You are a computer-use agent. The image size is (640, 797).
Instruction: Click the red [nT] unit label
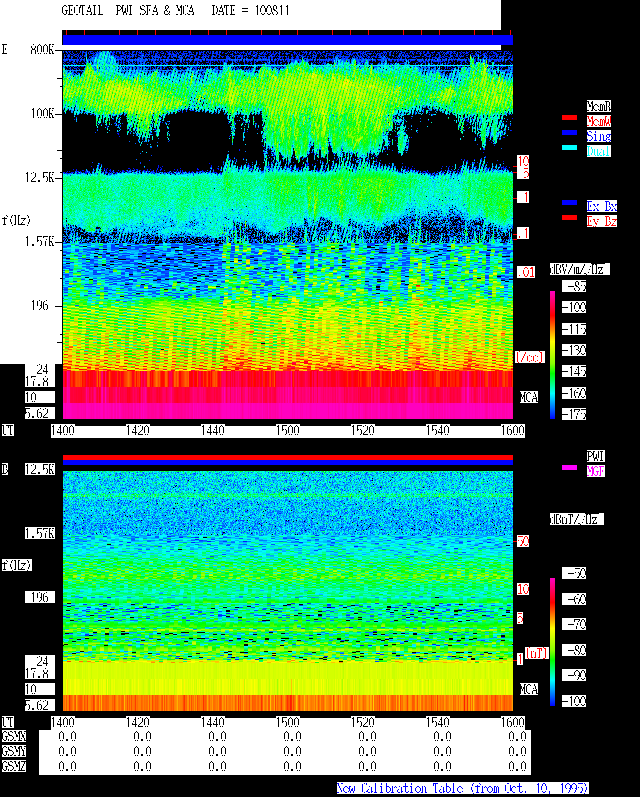537,653
